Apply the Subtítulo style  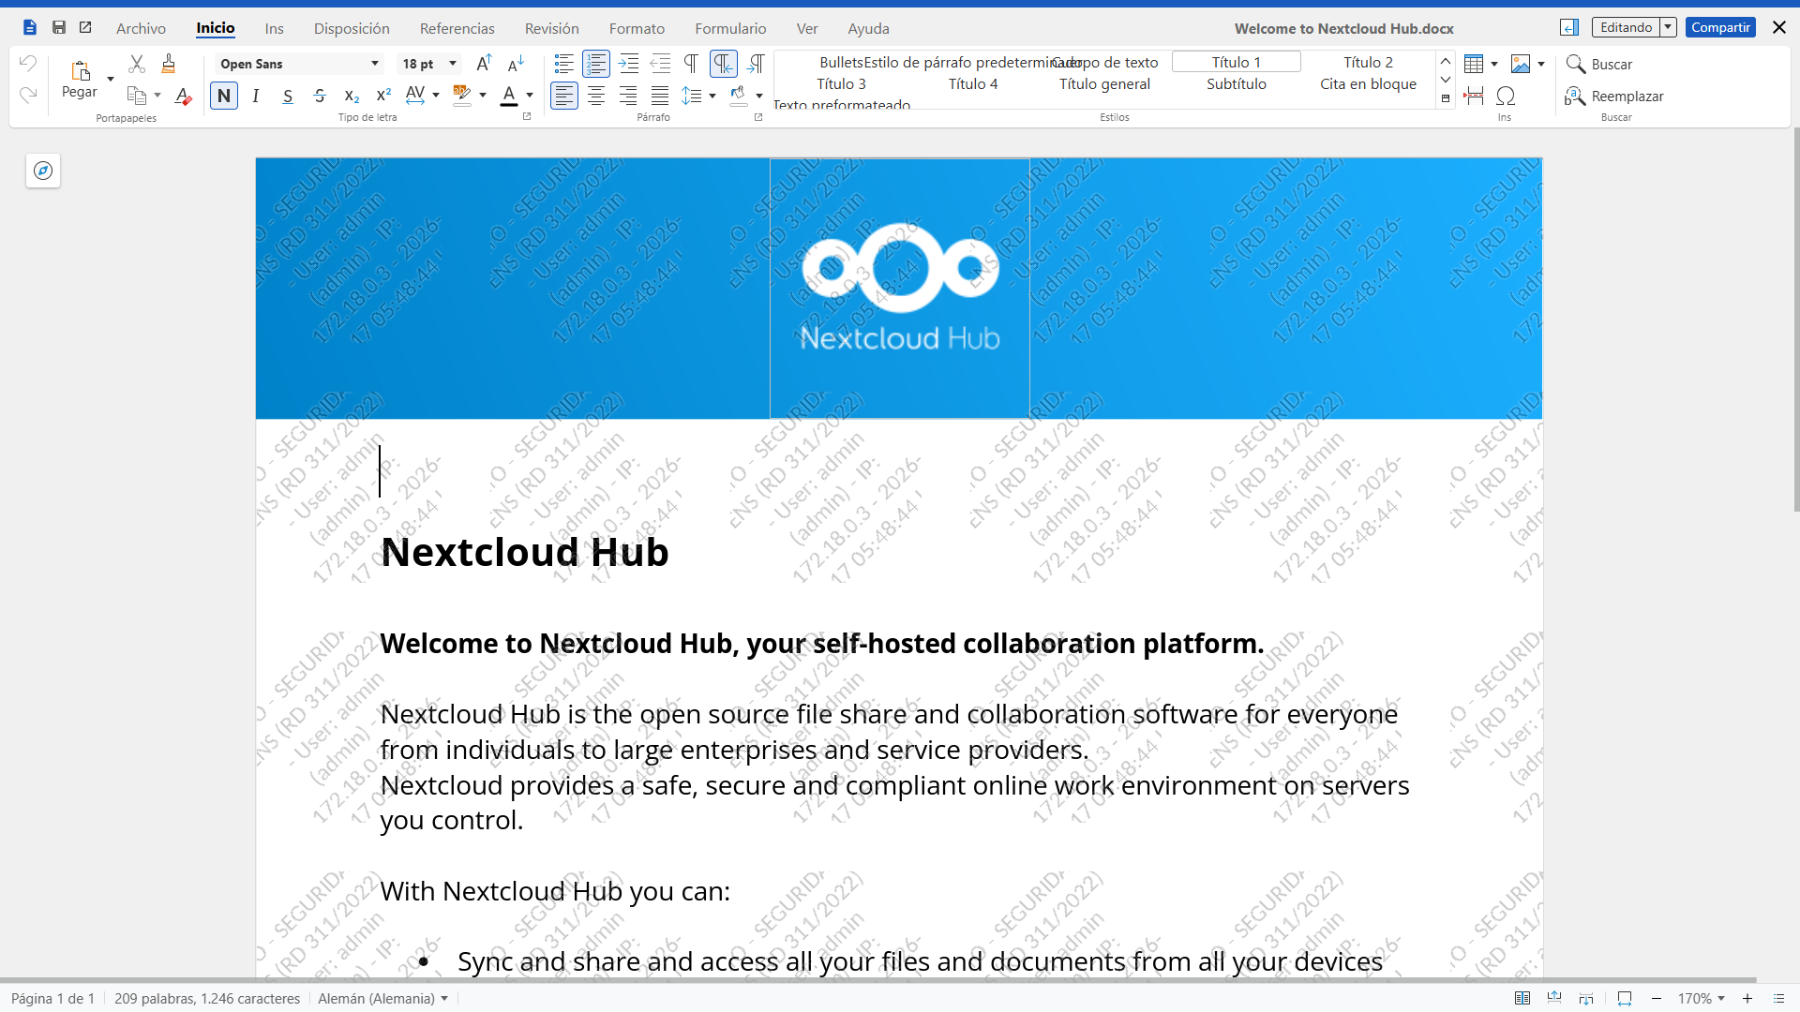1237,83
